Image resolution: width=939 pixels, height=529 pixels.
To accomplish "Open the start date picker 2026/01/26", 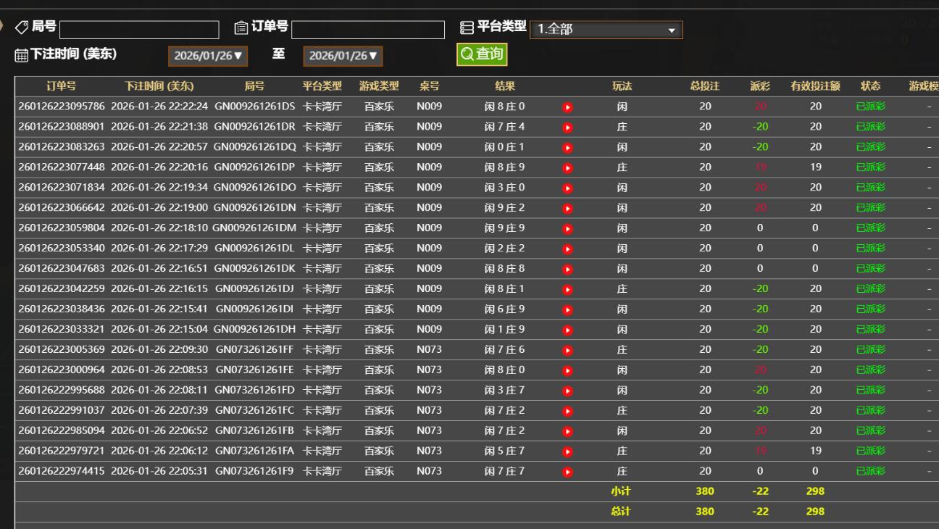I will 207,56.
